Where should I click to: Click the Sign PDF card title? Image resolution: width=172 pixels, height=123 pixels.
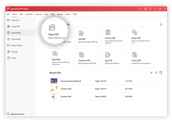[x=109, y=60]
